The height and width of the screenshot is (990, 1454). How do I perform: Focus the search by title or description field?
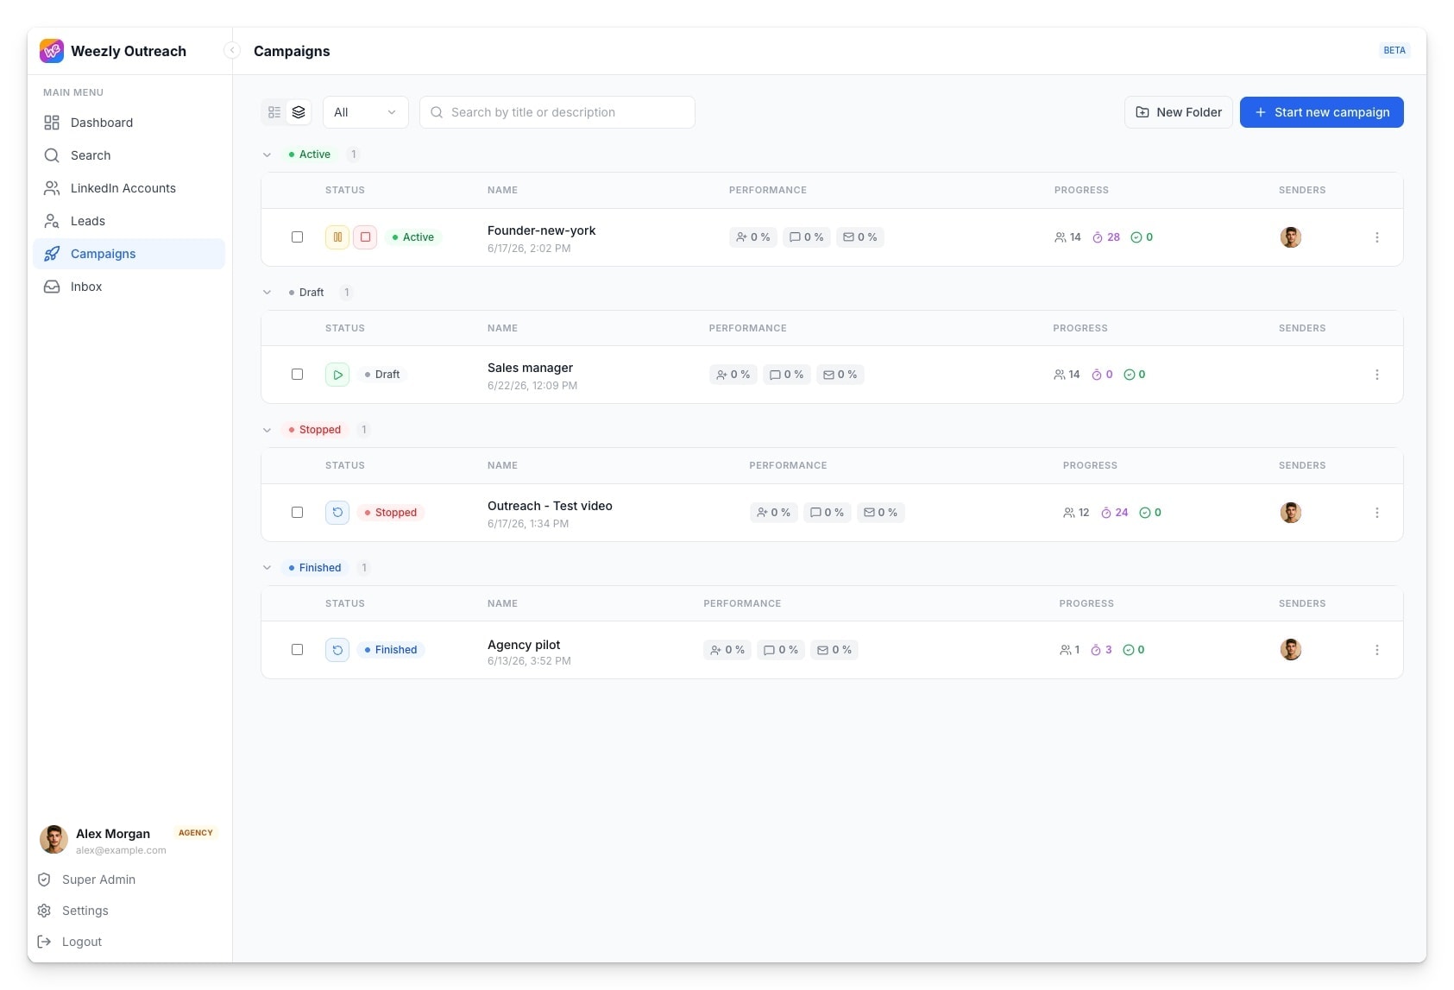pyautogui.click(x=557, y=112)
